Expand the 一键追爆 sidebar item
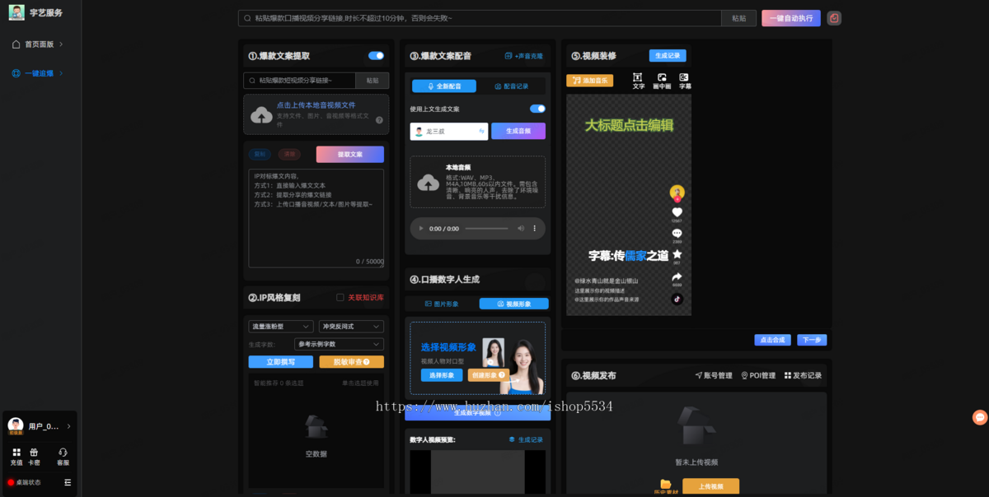 click(x=39, y=73)
